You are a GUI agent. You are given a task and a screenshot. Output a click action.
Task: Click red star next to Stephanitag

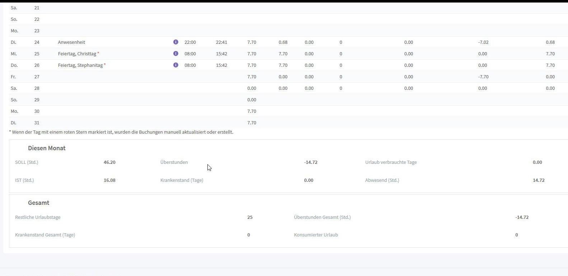[x=105, y=65]
